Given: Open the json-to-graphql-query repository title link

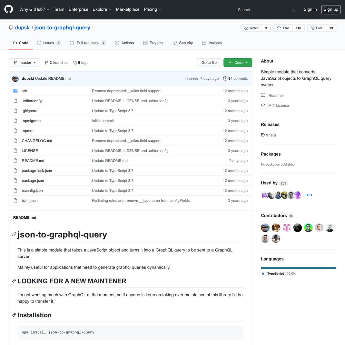Looking at the screenshot, I should (x=62, y=28).
